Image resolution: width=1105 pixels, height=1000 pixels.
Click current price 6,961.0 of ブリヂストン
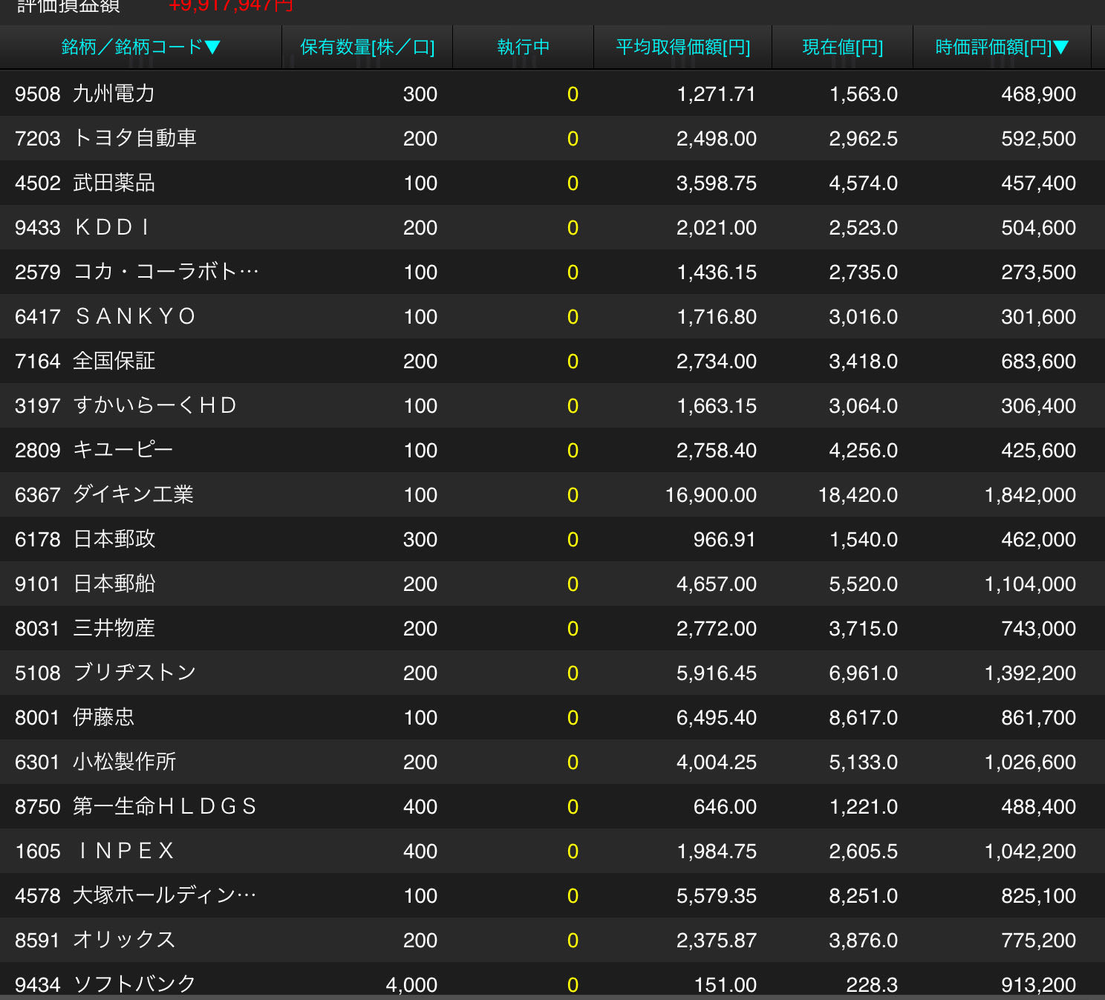pyautogui.click(x=863, y=673)
